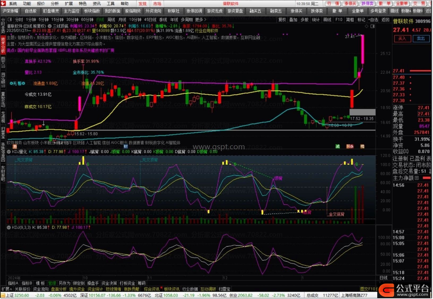Switch to the 技术分析 side tab
The height and width of the screenshot is (299, 433).
[3, 45]
